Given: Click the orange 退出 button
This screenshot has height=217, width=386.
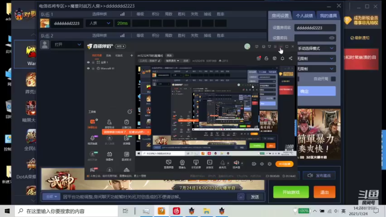Looking at the screenshot, I should coord(324,192).
